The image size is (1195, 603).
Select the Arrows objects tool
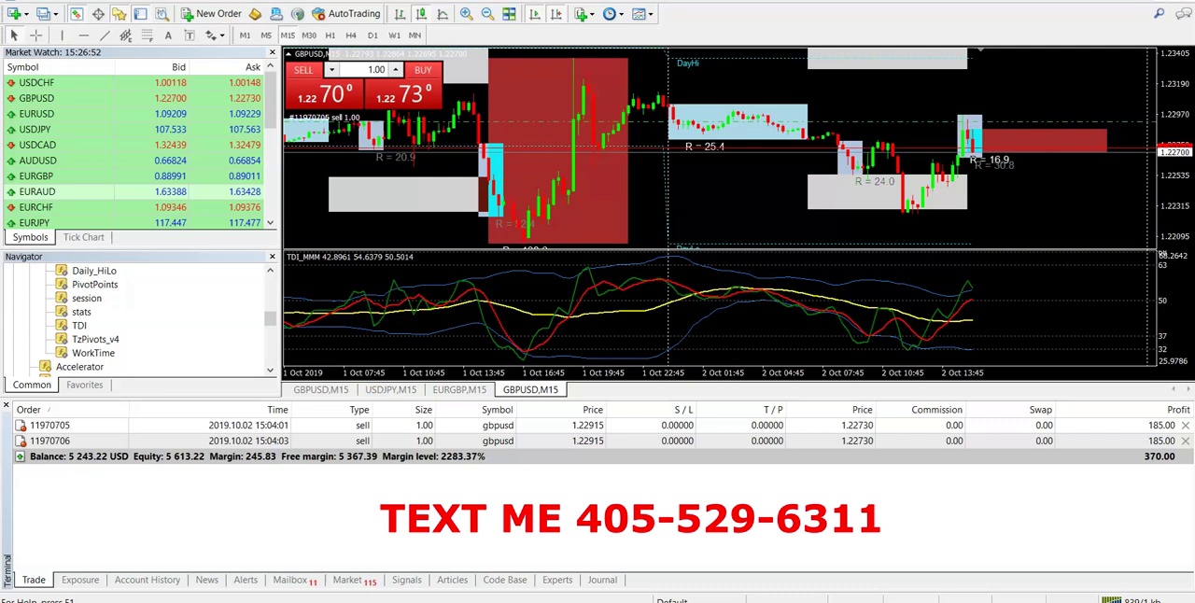(211, 35)
